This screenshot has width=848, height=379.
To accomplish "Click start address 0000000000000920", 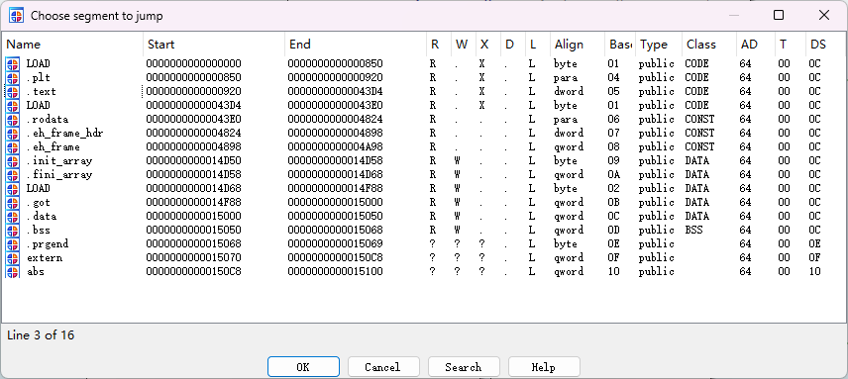I will point(193,92).
